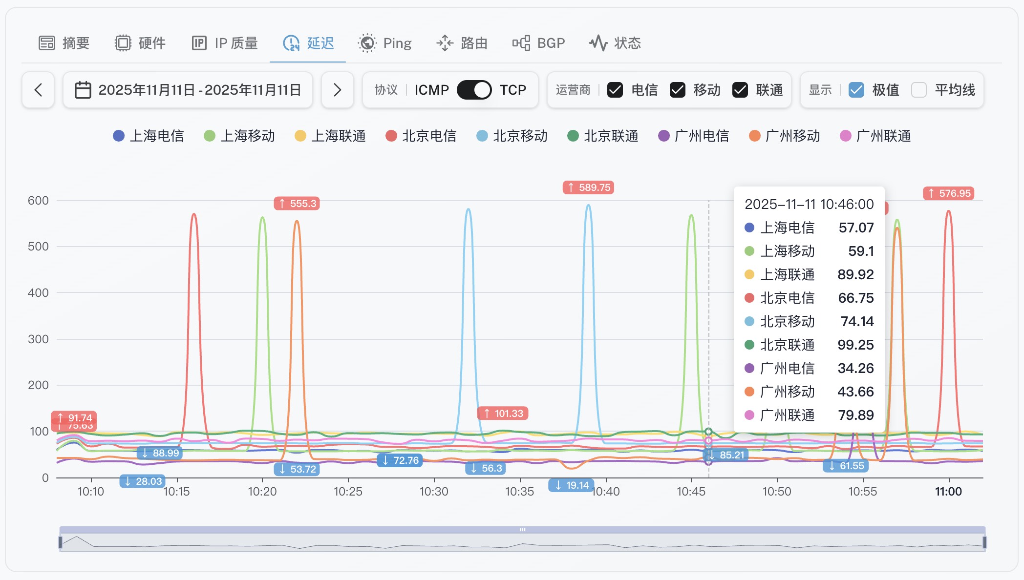Click the 589.75 peak marker label
This screenshot has height=580, width=1024.
588,187
